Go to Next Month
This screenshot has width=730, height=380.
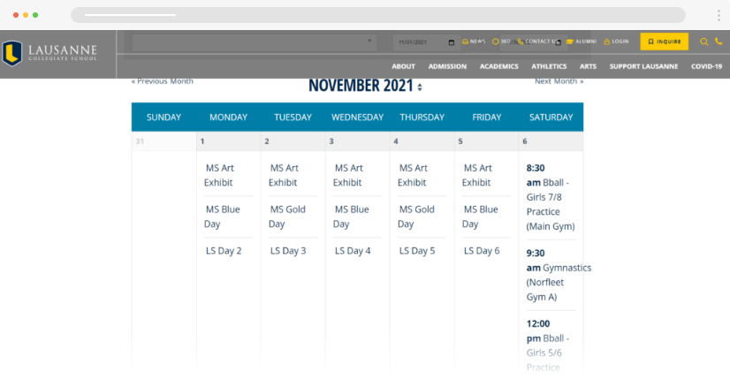click(559, 81)
